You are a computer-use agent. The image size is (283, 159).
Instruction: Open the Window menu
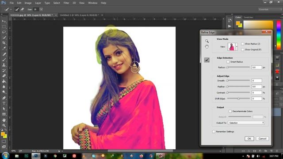(93, 3)
